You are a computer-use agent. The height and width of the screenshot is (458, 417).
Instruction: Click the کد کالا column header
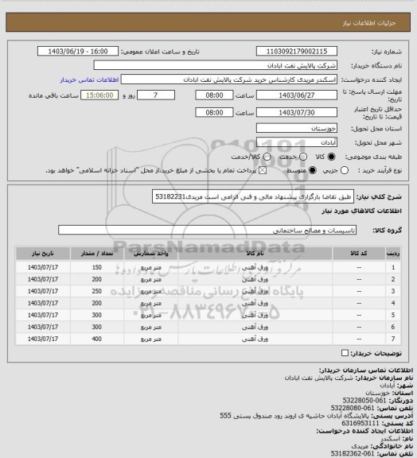click(x=359, y=254)
